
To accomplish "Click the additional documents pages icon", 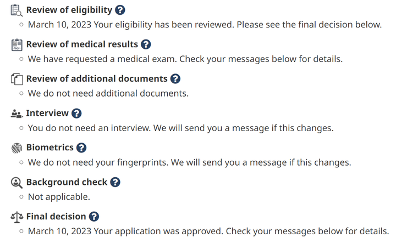I will click(x=17, y=79).
